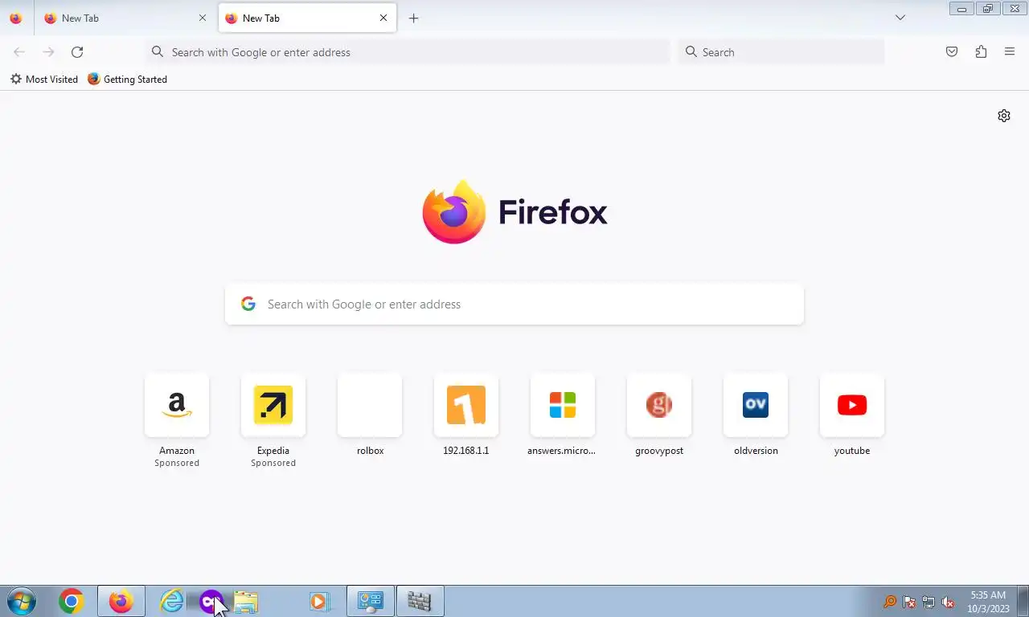Open the purple taskbar app icon
1029x617 pixels.
211,601
